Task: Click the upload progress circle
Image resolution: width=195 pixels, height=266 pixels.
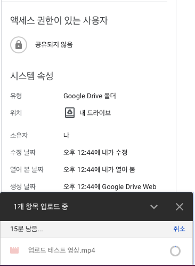Action: tap(175, 251)
